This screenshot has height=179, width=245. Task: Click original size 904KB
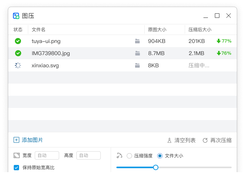[x=157, y=41]
